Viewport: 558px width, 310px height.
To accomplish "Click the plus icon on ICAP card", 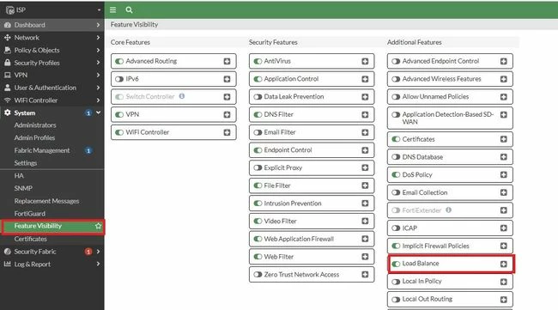I will pyautogui.click(x=503, y=228).
